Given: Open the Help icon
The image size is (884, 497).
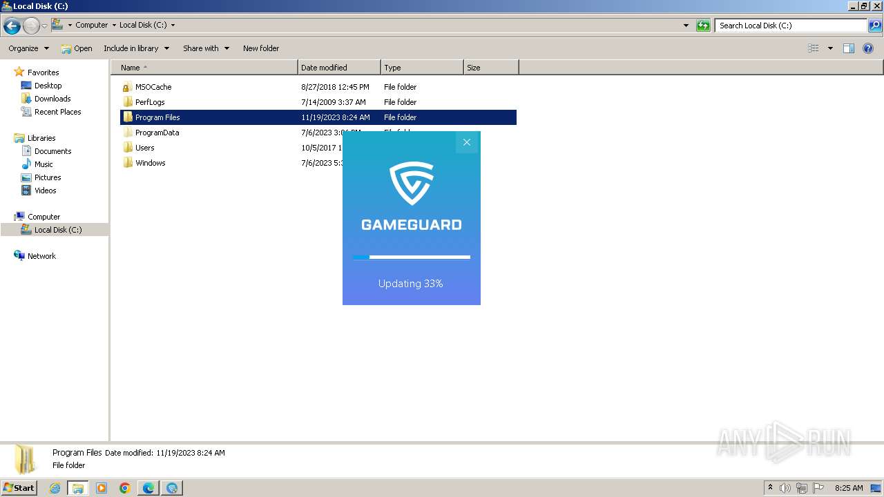Looking at the screenshot, I should click(869, 48).
